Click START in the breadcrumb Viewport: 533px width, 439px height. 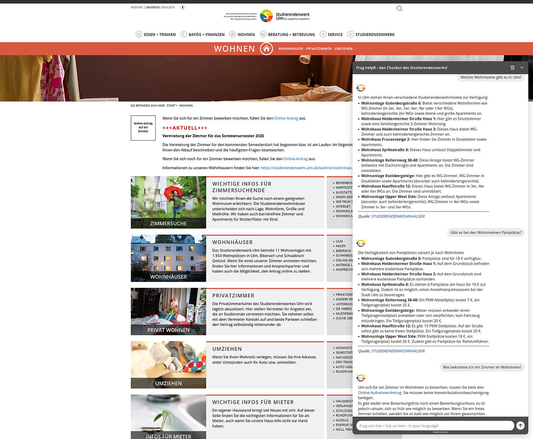tap(171, 106)
